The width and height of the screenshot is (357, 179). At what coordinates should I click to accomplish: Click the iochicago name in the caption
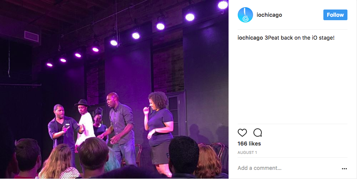pyautogui.click(x=250, y=38)
